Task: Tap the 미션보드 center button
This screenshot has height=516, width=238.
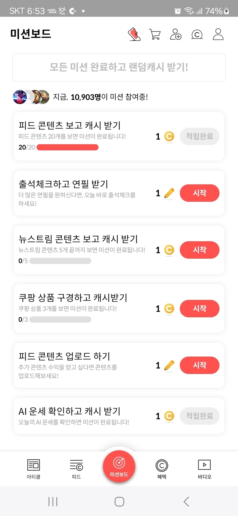Action: [119, 466]
